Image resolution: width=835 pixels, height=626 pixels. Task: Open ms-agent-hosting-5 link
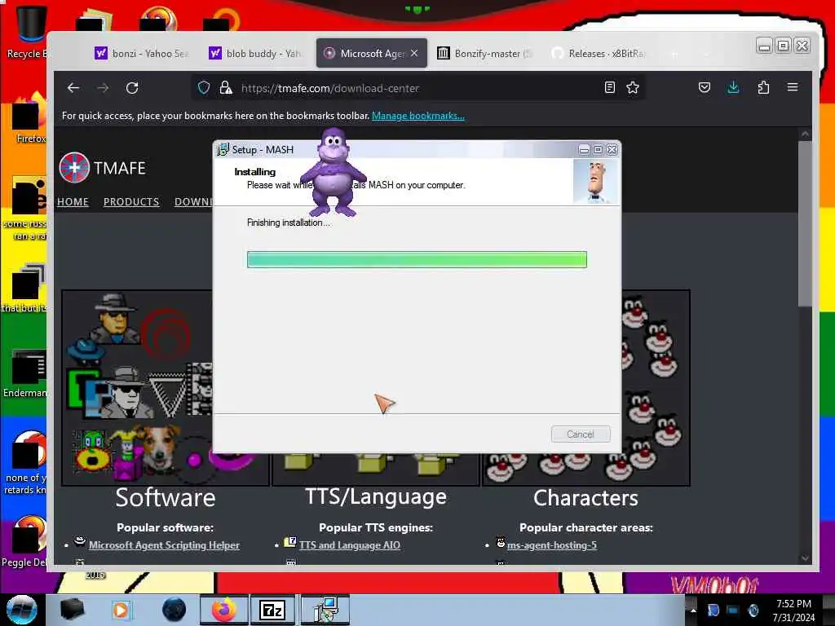(x=552, y=545)
